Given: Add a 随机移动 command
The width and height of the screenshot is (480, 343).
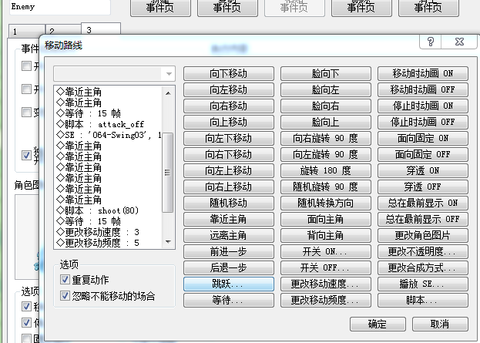Looking at the screenshot, I should coord(229,203).
